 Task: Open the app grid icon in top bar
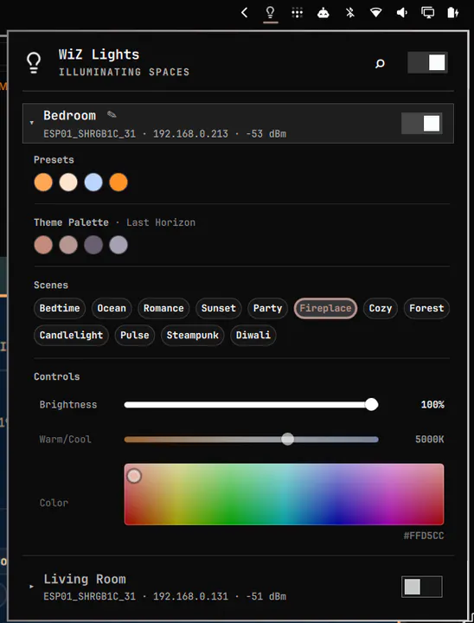coord(297,13)
